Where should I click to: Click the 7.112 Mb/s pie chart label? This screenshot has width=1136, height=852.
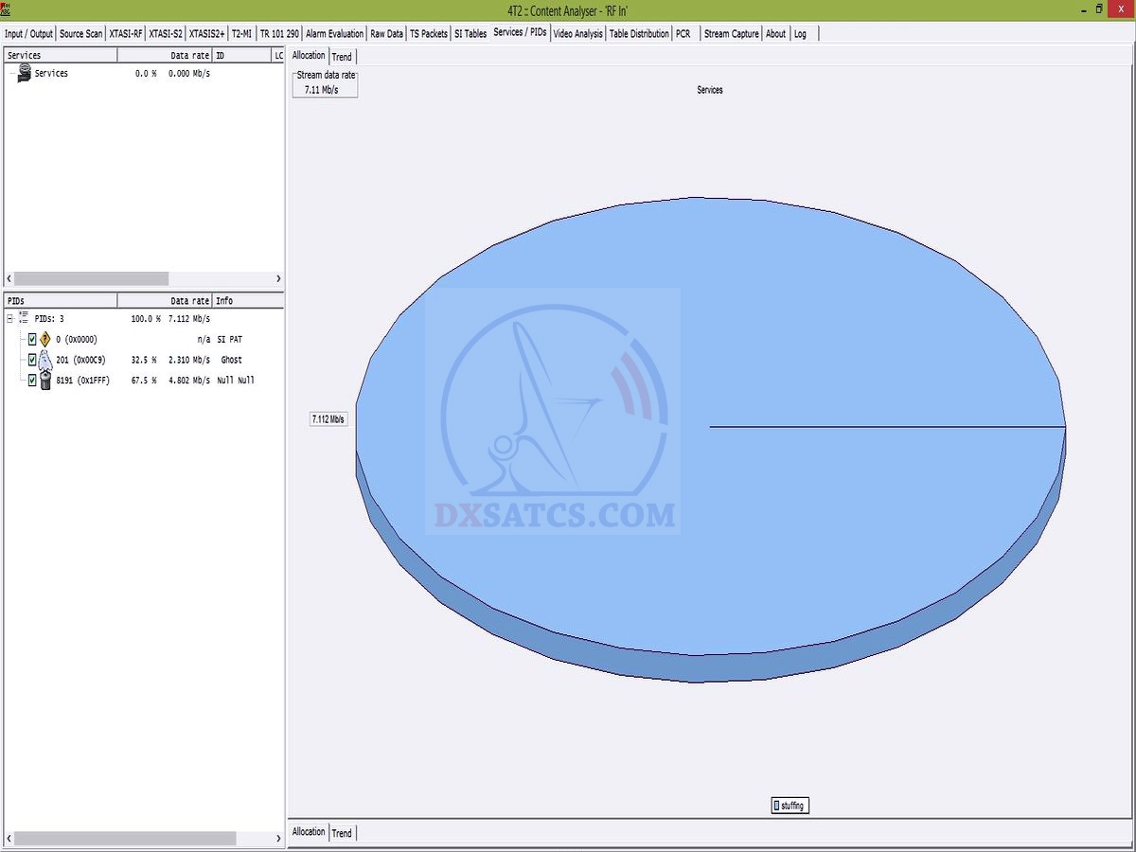328,419
